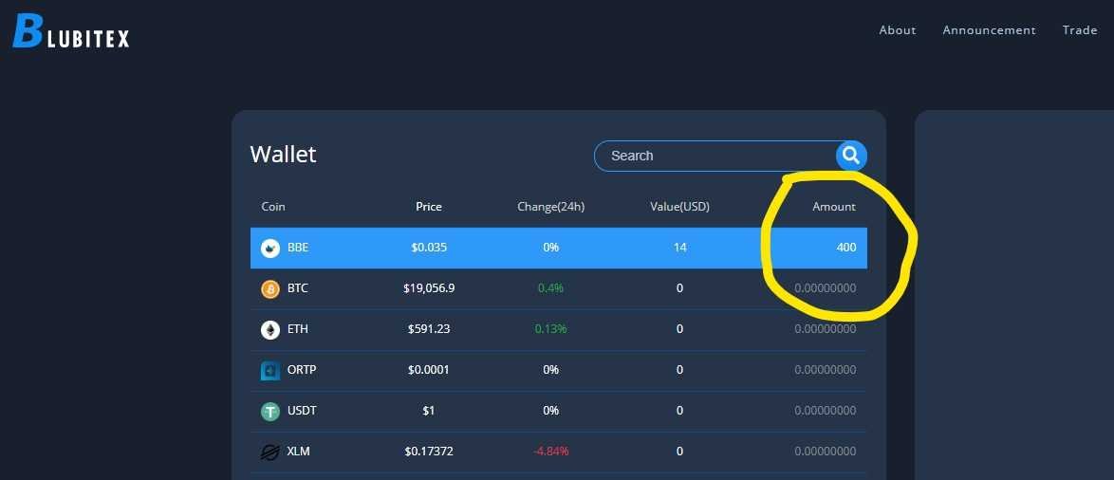
Task: Click XLM 24h change -4.84%
Action: [x=550, y=451]
